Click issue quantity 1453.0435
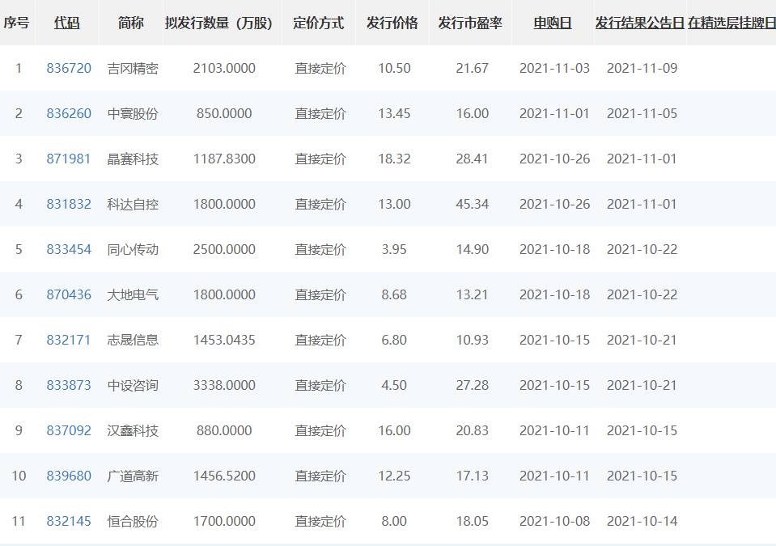Viewport: 776px width, 546px height. pos(224,341)
